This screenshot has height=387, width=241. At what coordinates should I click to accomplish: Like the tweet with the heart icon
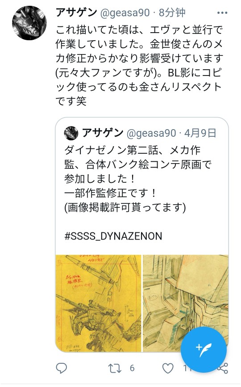click(x=168, y=368)
